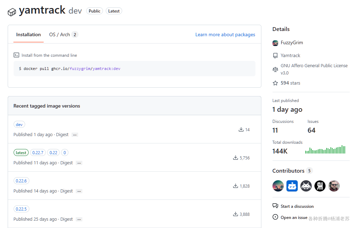Screen dimensions: 357x228
Task: Switch to the OS / Arch tab
Action: 64,34
